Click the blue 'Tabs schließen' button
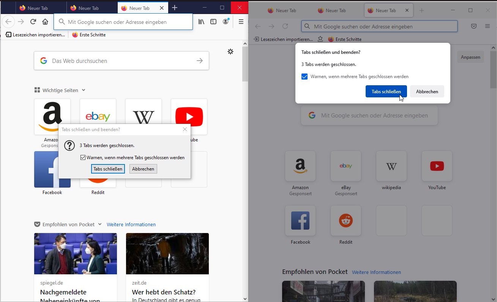 pos(386,91)
